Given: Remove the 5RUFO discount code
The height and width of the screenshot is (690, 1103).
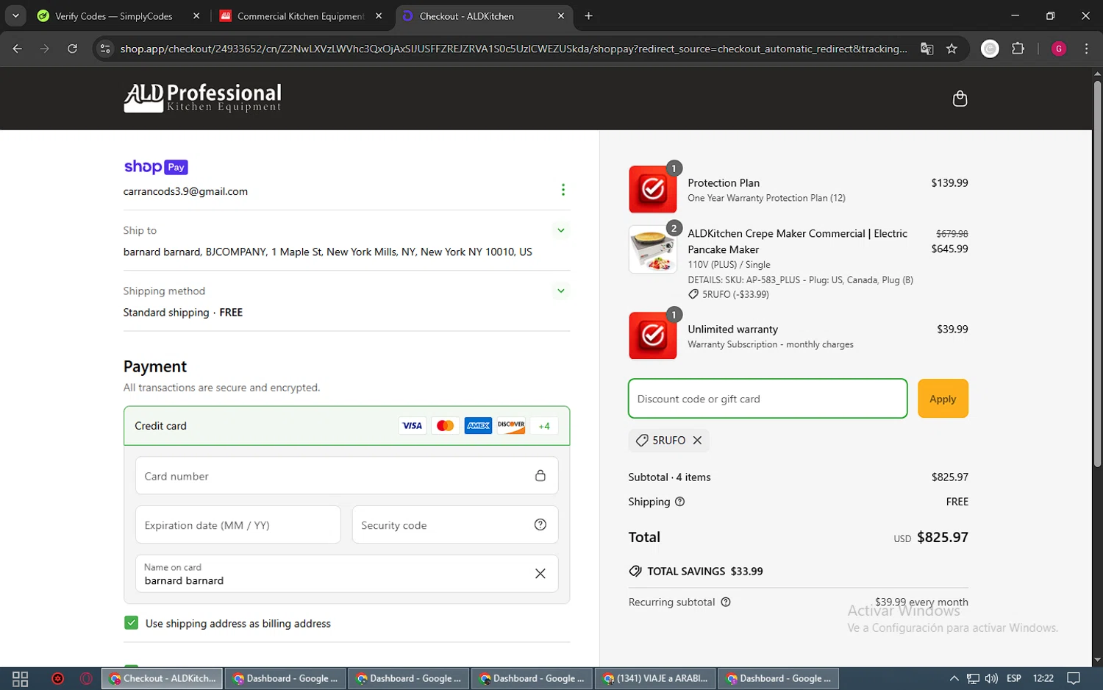Looking at the screenshot, I should click(x=697, y=440).
